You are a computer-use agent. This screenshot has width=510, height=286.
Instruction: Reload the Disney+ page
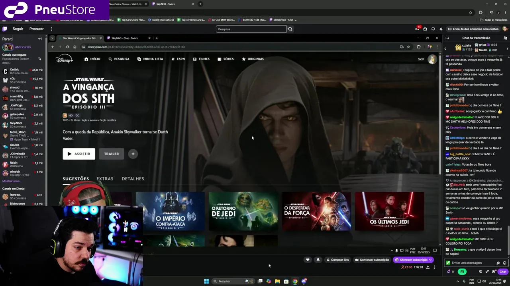coord(67,47)
